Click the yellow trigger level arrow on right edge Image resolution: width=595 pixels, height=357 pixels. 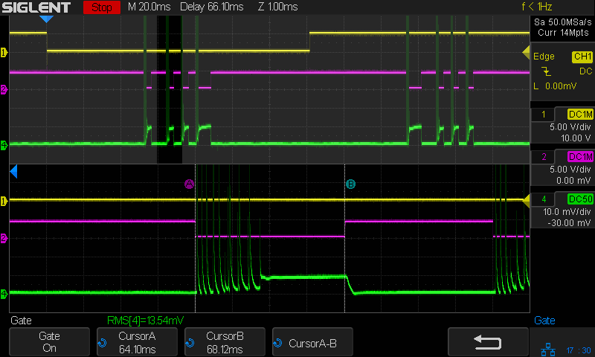(x=525, y=51)
